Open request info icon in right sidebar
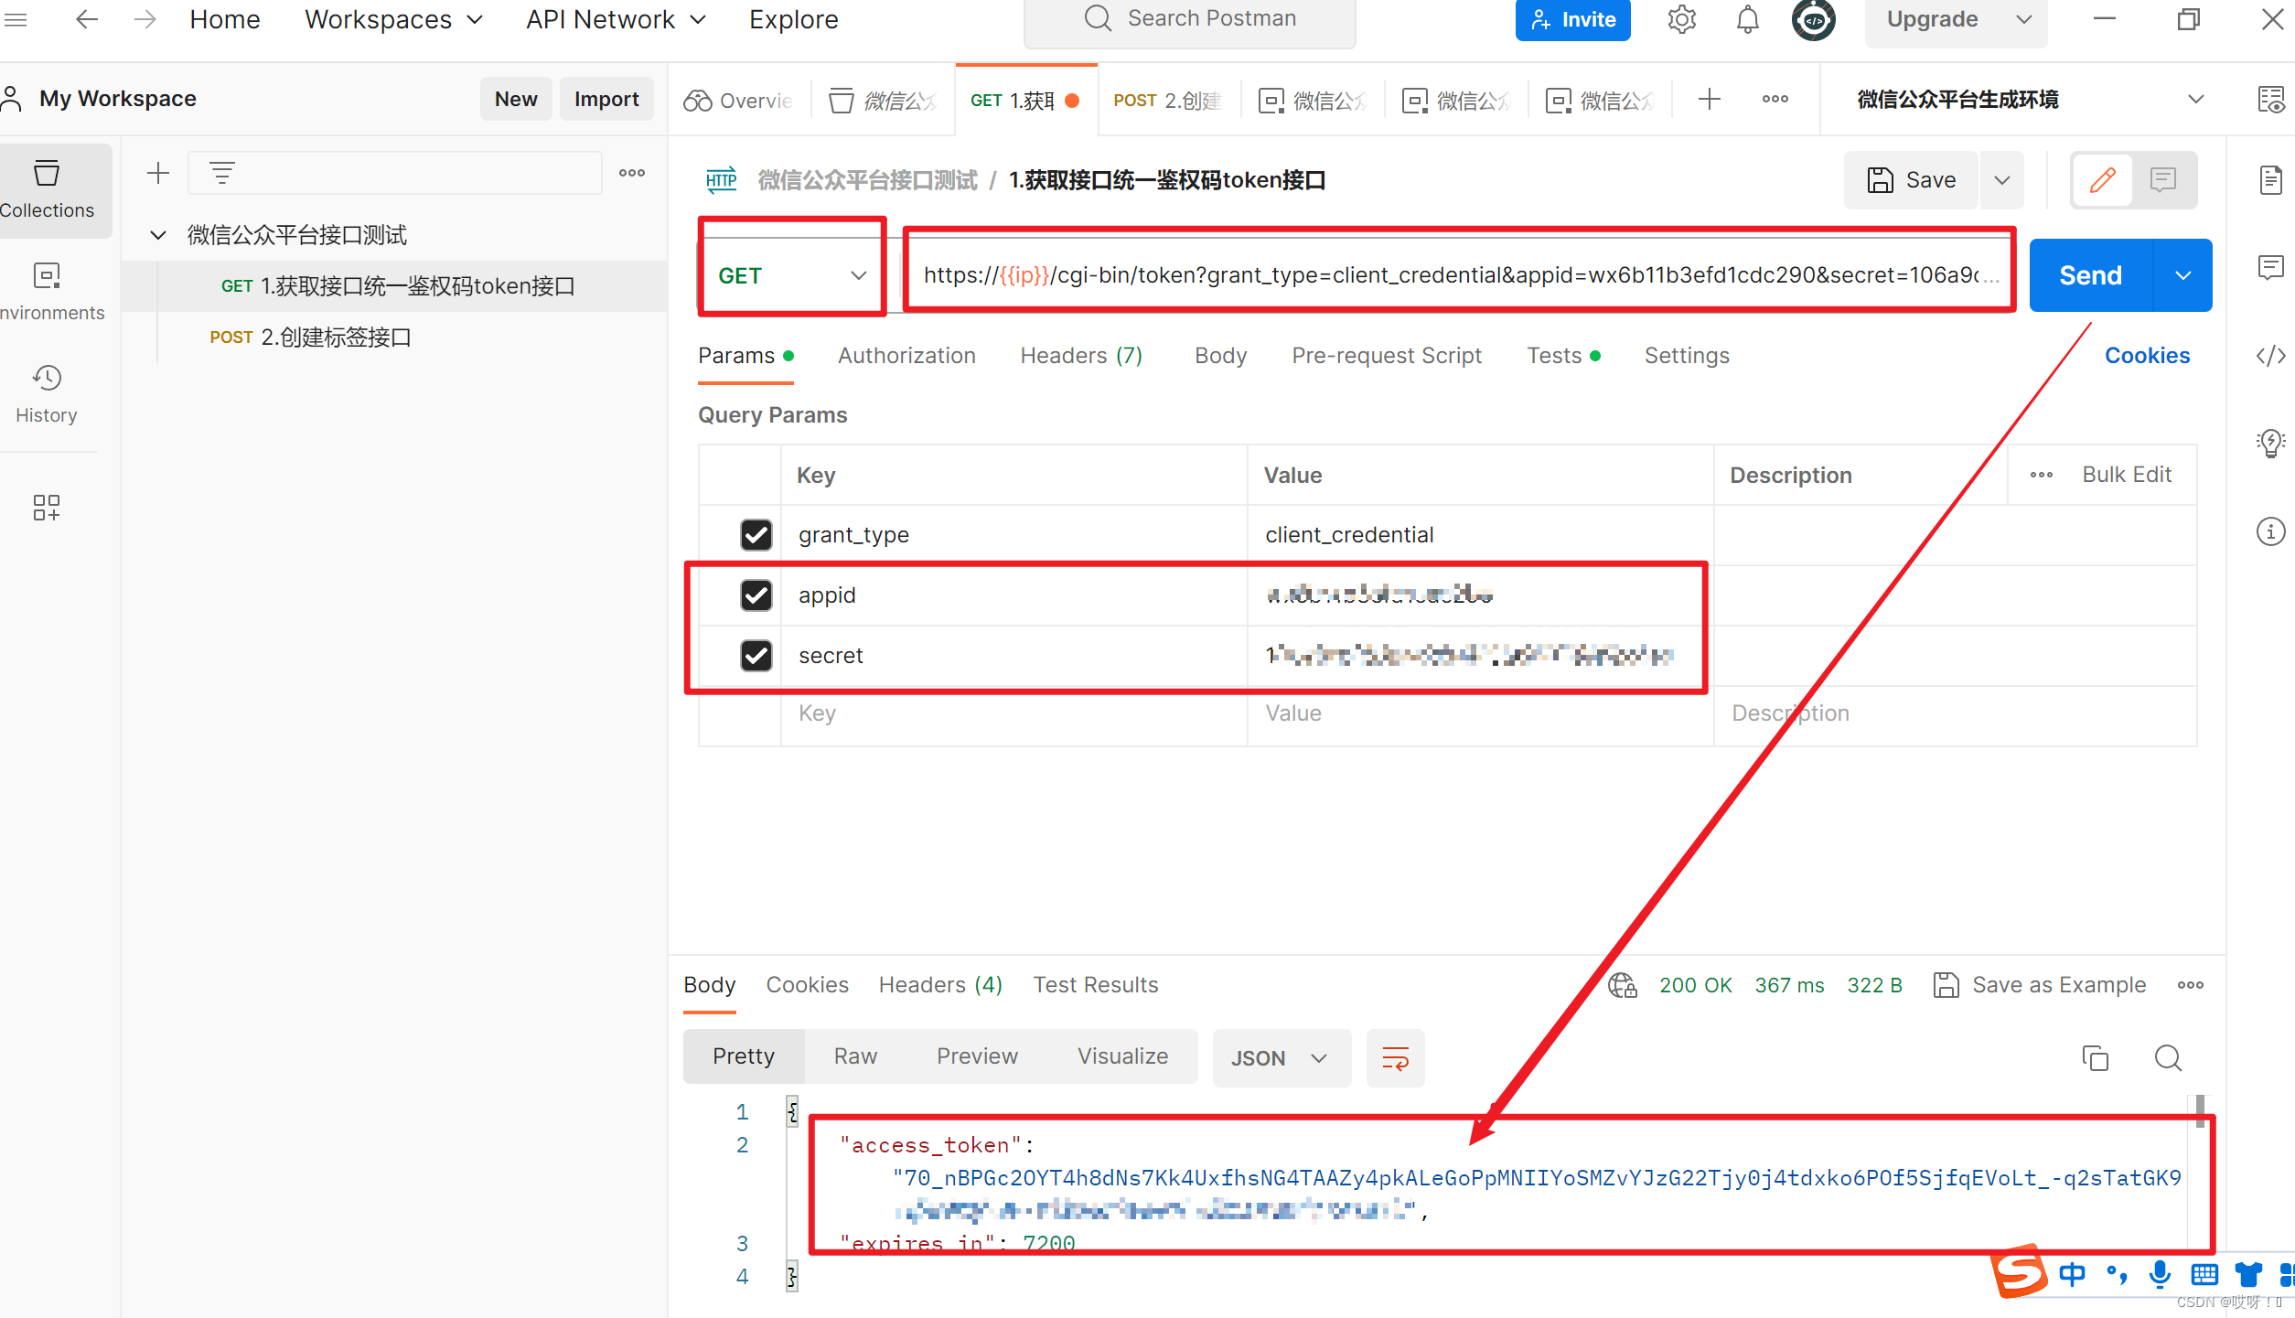 coord(2270,530)
